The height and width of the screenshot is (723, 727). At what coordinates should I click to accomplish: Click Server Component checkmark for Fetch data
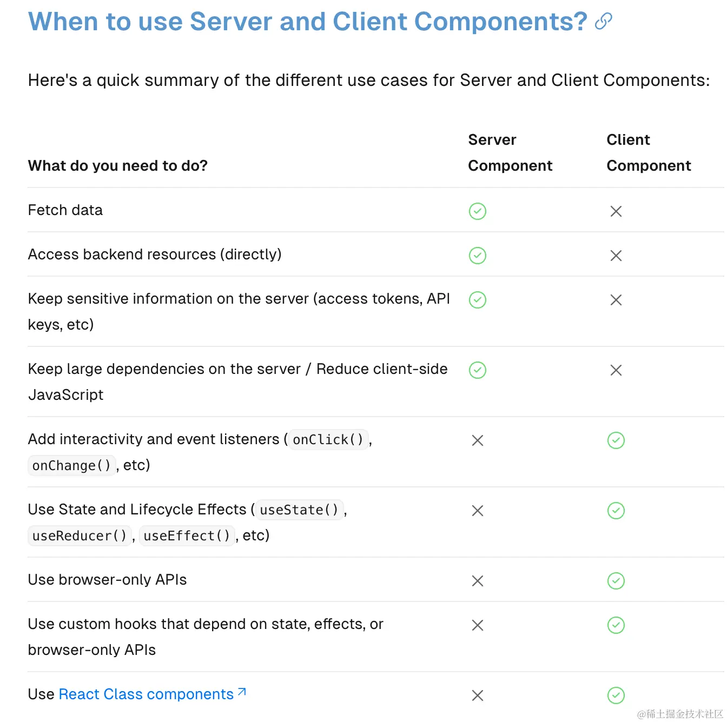[x=477, y=211]
